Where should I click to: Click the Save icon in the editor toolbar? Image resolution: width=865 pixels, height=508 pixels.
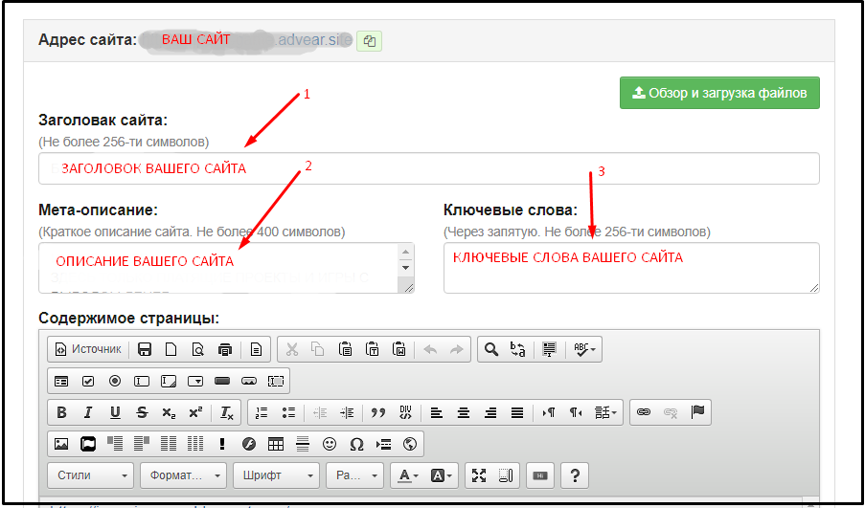(145, 349)
